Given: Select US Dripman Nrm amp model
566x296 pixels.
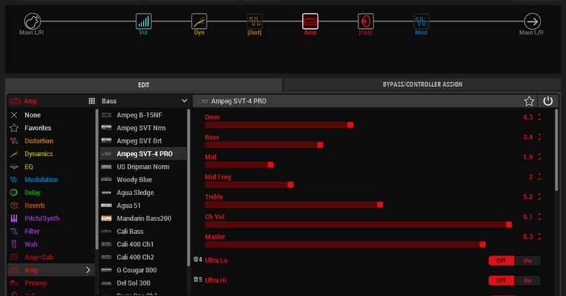Looking at the screenshot, I should click(144, 167).
